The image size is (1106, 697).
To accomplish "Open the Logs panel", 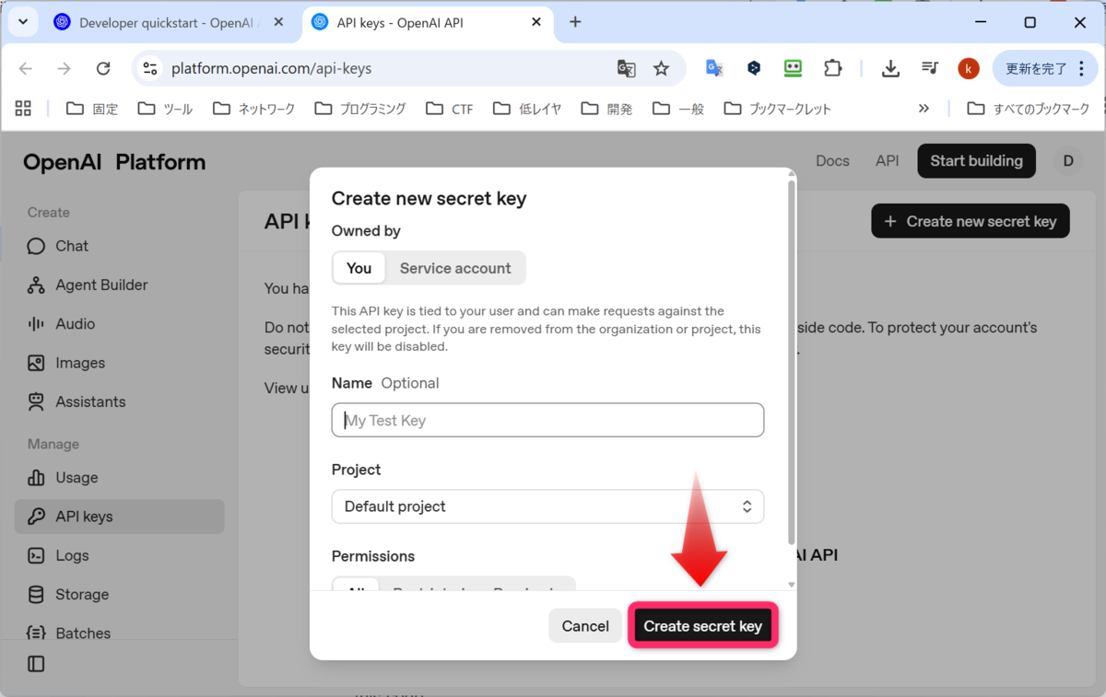I will (x=72, y=555).
